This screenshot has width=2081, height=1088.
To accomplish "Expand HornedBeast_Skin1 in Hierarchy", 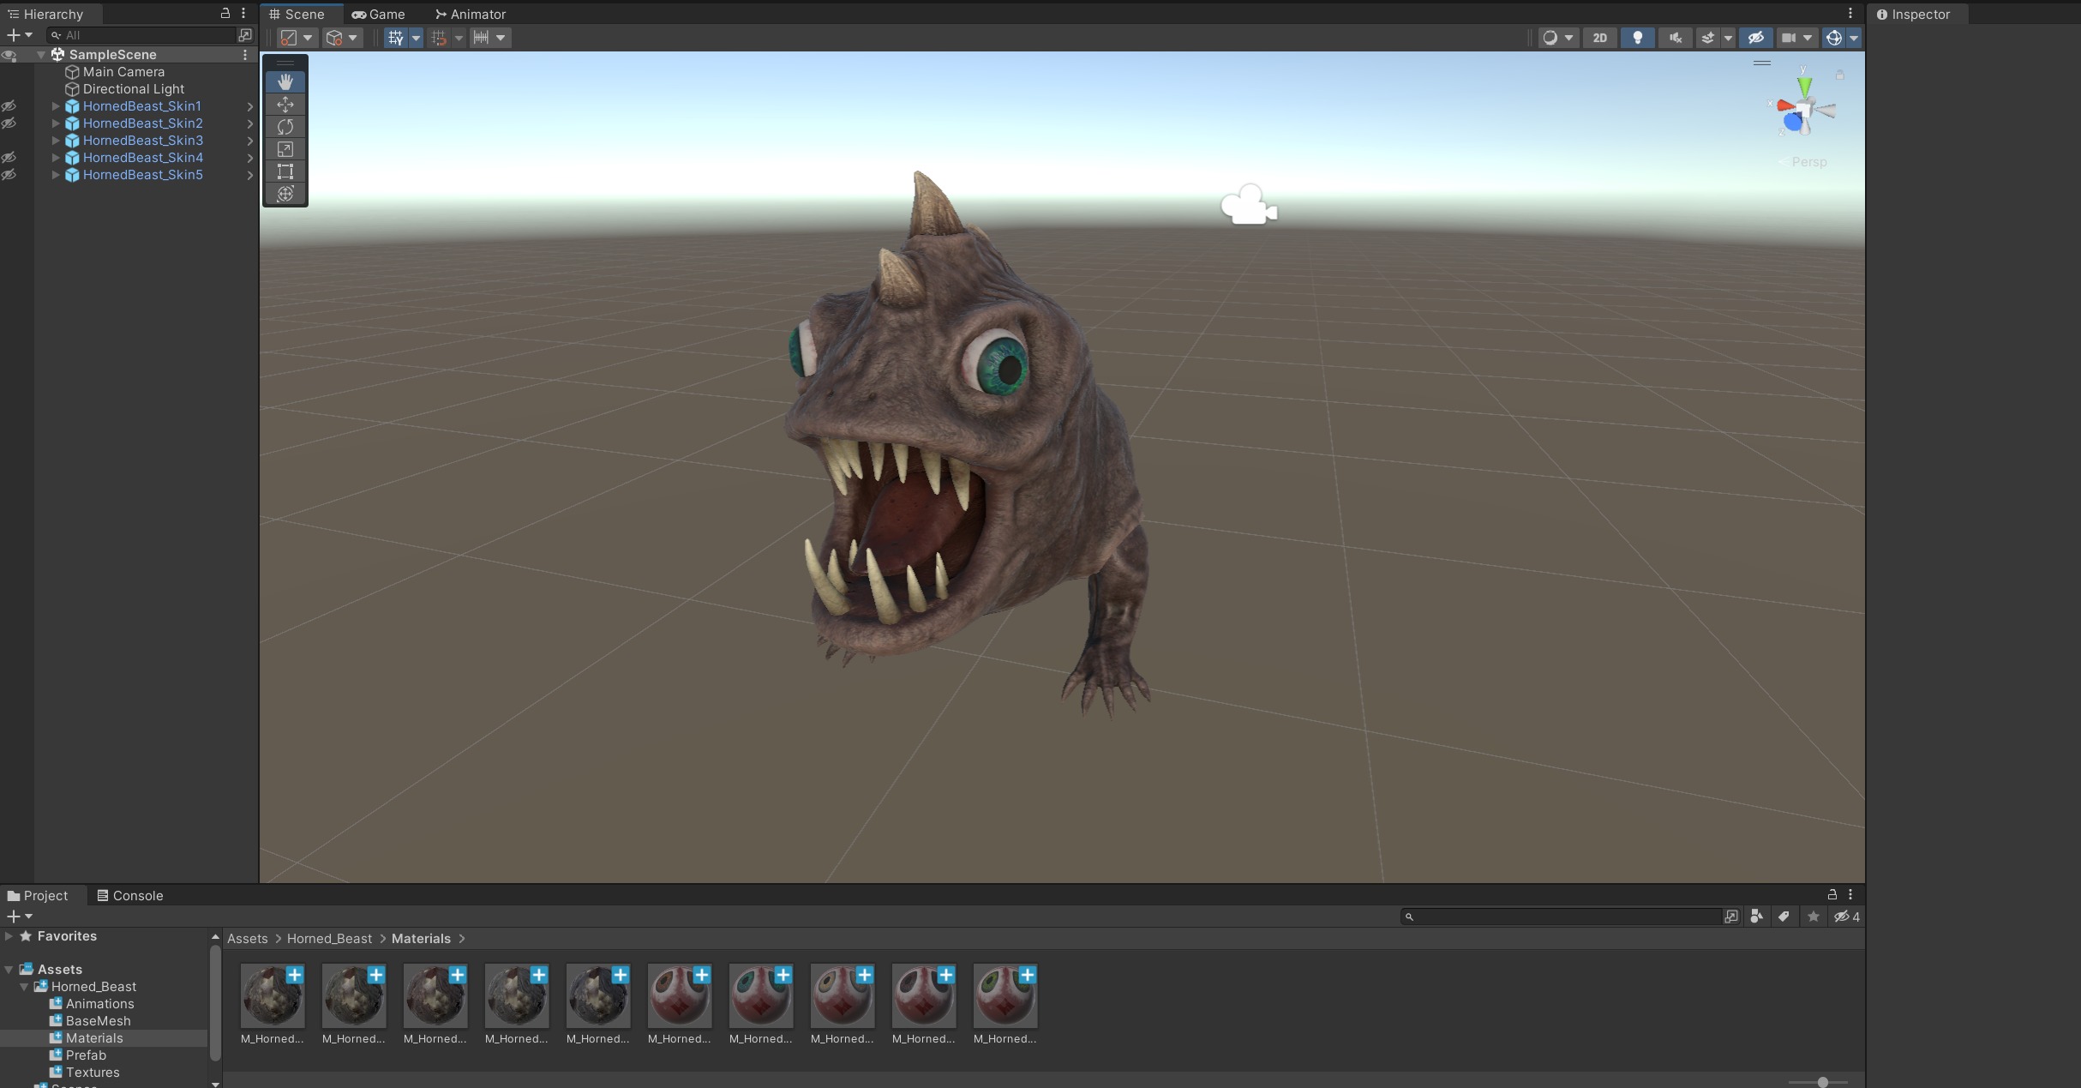I will (56, 106).
